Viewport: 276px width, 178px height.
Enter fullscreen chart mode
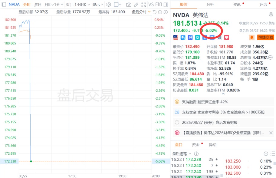(144, 5)
